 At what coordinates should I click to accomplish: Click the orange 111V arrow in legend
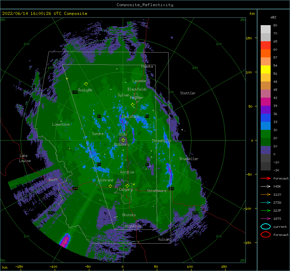(x=266, y=194)
